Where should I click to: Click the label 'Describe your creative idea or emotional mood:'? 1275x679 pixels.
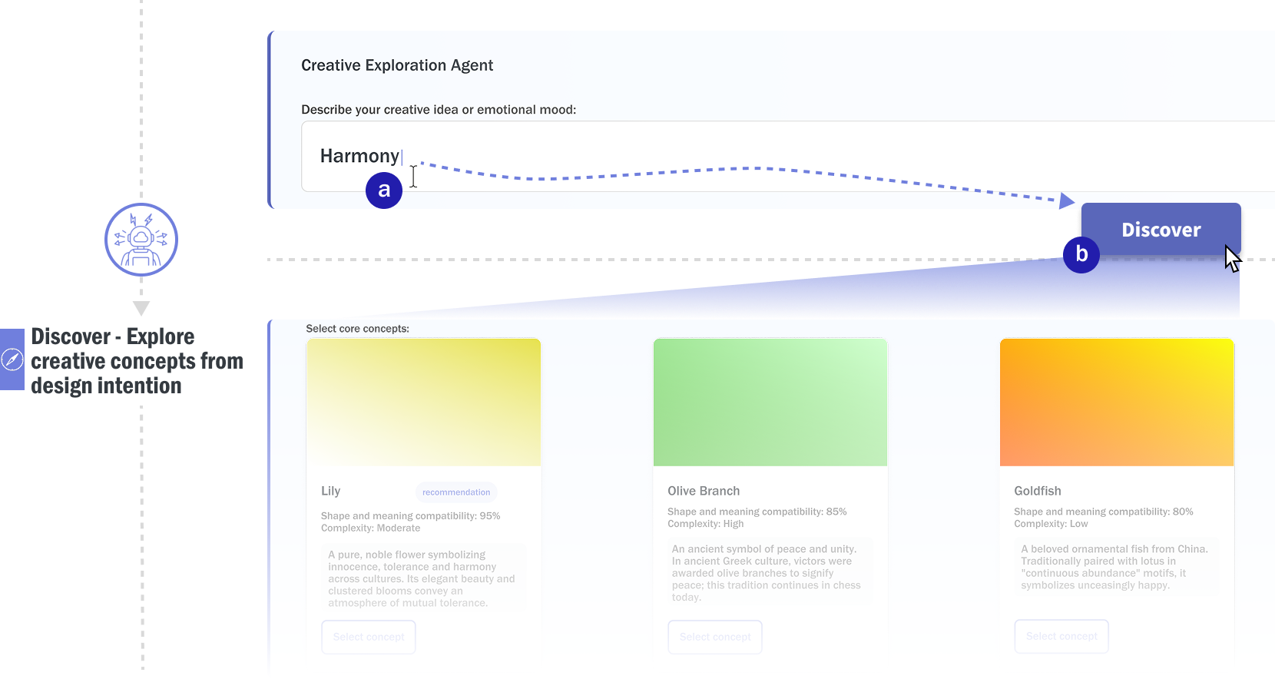click(439, 110)
